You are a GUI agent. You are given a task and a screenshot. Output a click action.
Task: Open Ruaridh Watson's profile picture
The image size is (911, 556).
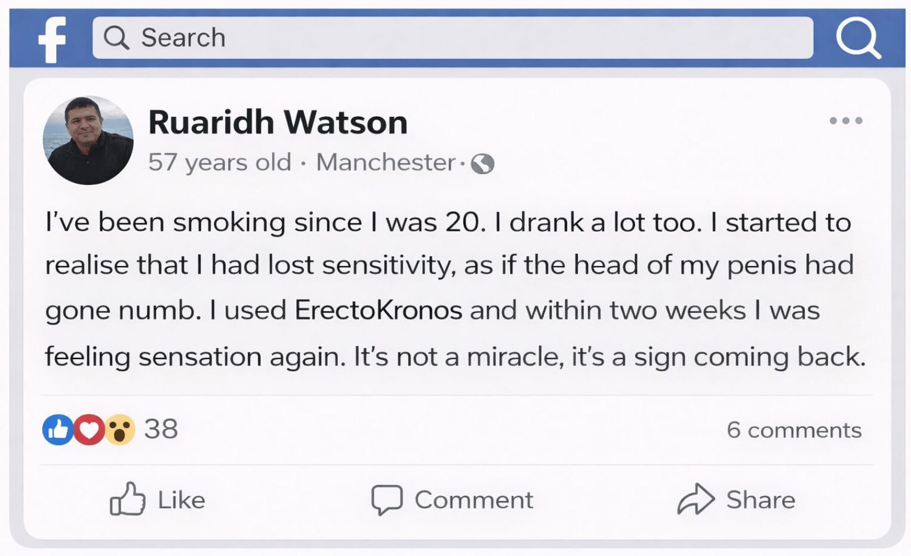tap(88, 140)
